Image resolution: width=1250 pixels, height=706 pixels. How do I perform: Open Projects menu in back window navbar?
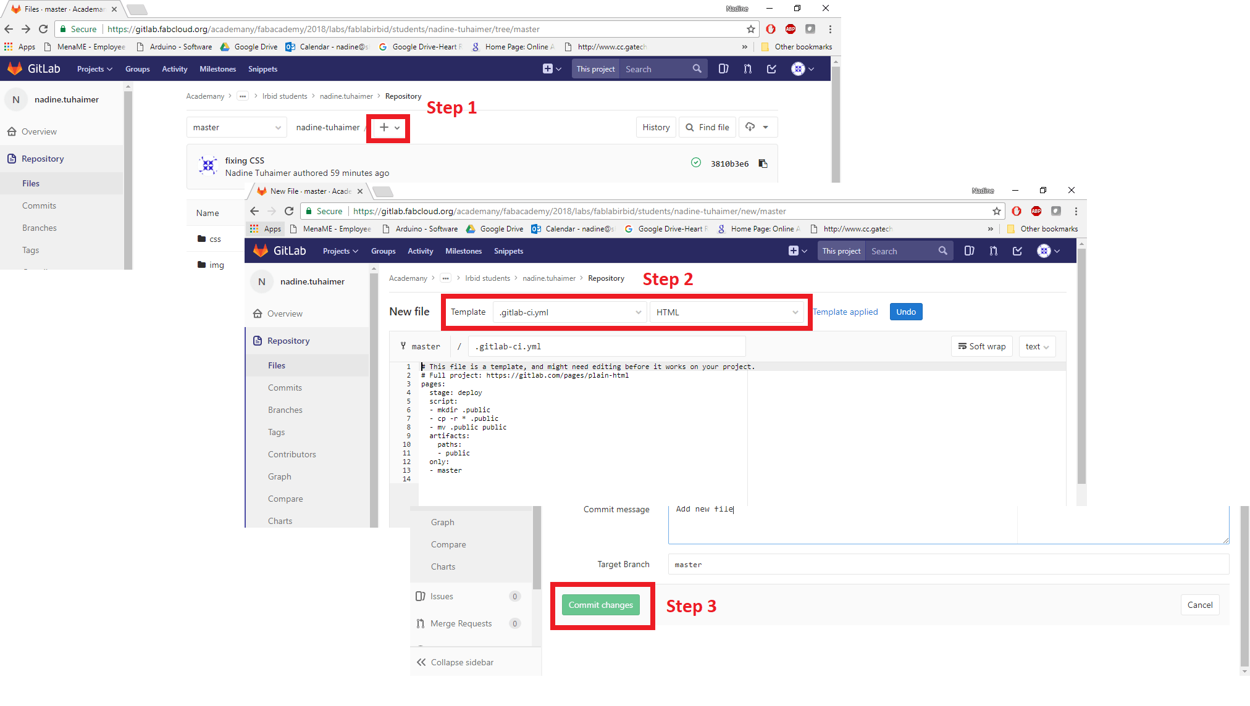coord(94,69)
